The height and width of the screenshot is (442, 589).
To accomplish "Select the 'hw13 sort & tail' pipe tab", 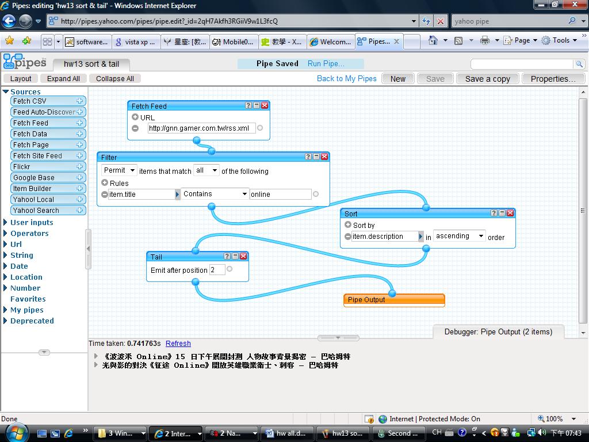I will [91, 64].
